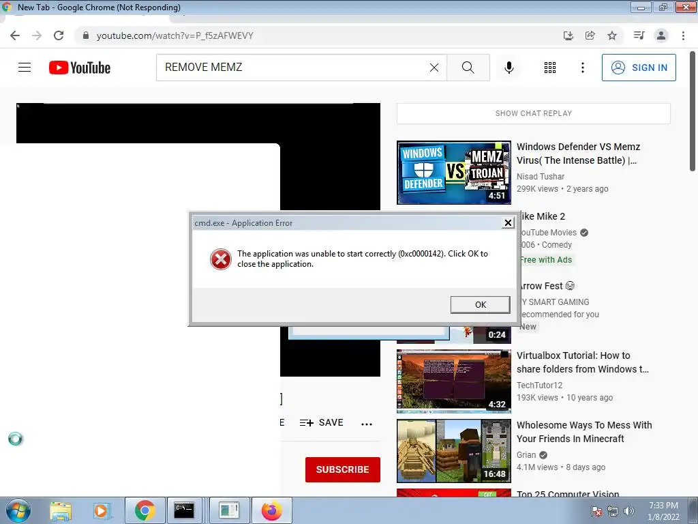Click the Windows Defender VS Memz Virus title
Screen dimensions: 698x524
578,154
